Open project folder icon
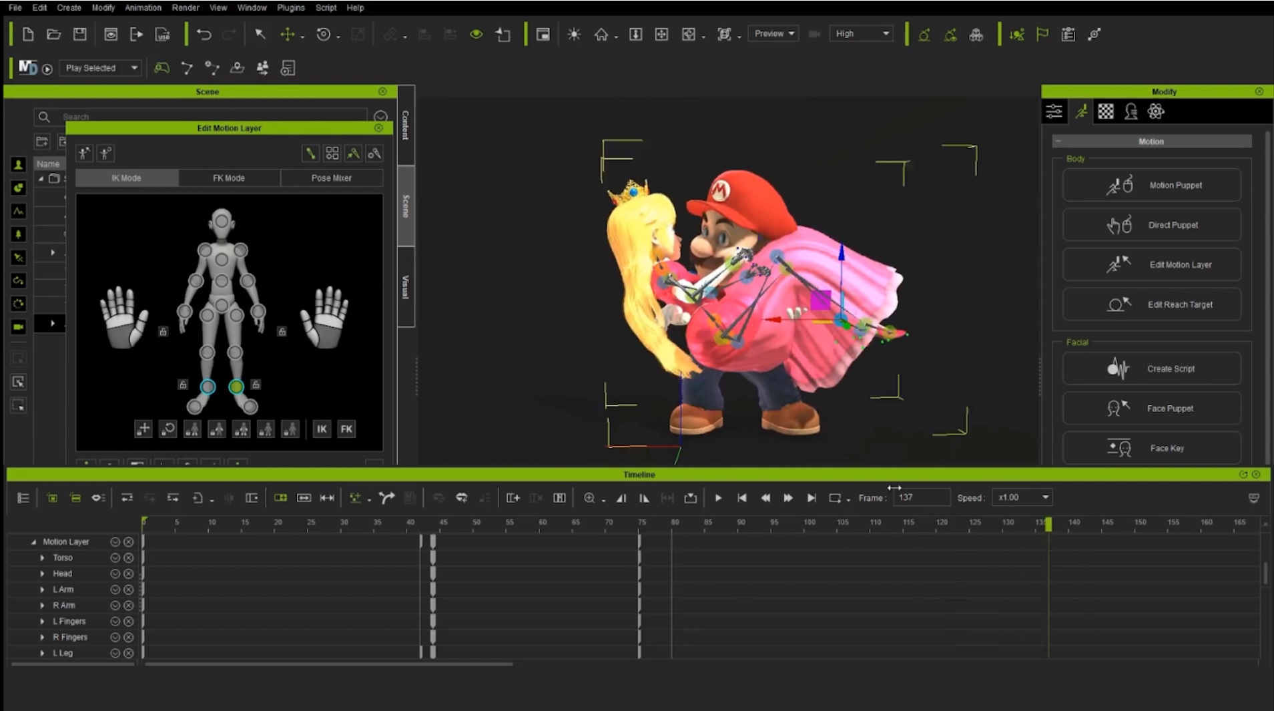Viewport: 1274px width, 711px height. 54,34
